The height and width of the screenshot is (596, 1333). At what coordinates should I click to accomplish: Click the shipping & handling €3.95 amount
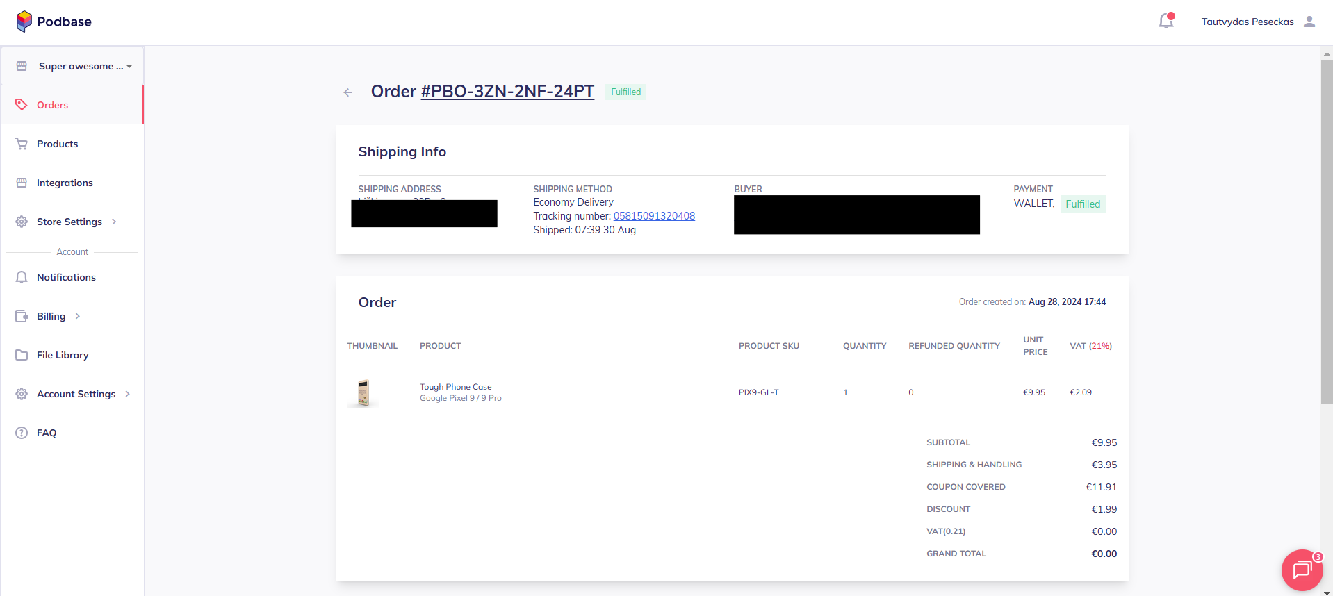pyautogui.click(x=1104, y=465)
